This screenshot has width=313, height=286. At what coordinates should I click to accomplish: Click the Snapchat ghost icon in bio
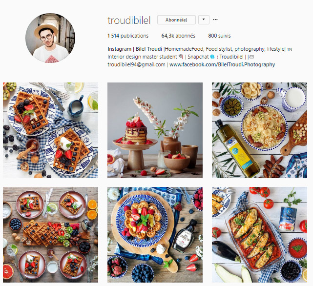[x=212, y=57]
